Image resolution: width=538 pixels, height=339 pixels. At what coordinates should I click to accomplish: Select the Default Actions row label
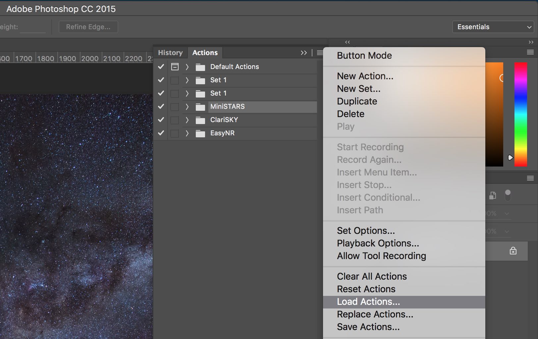[235, 67]
